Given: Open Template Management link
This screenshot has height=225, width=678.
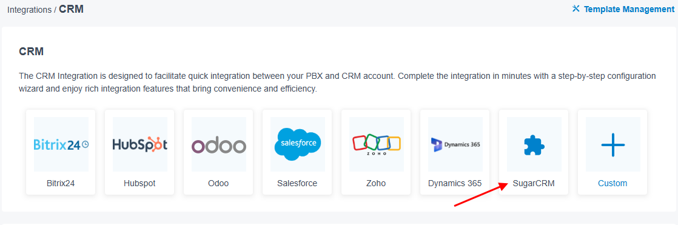Looking at the screenshot, I should 629,9.
